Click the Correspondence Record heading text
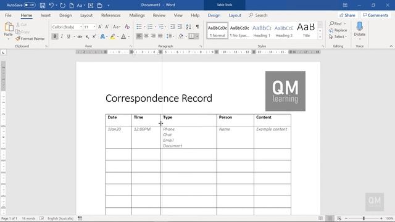The height and width of the screenshot is (222, 395). click(159, 98)
